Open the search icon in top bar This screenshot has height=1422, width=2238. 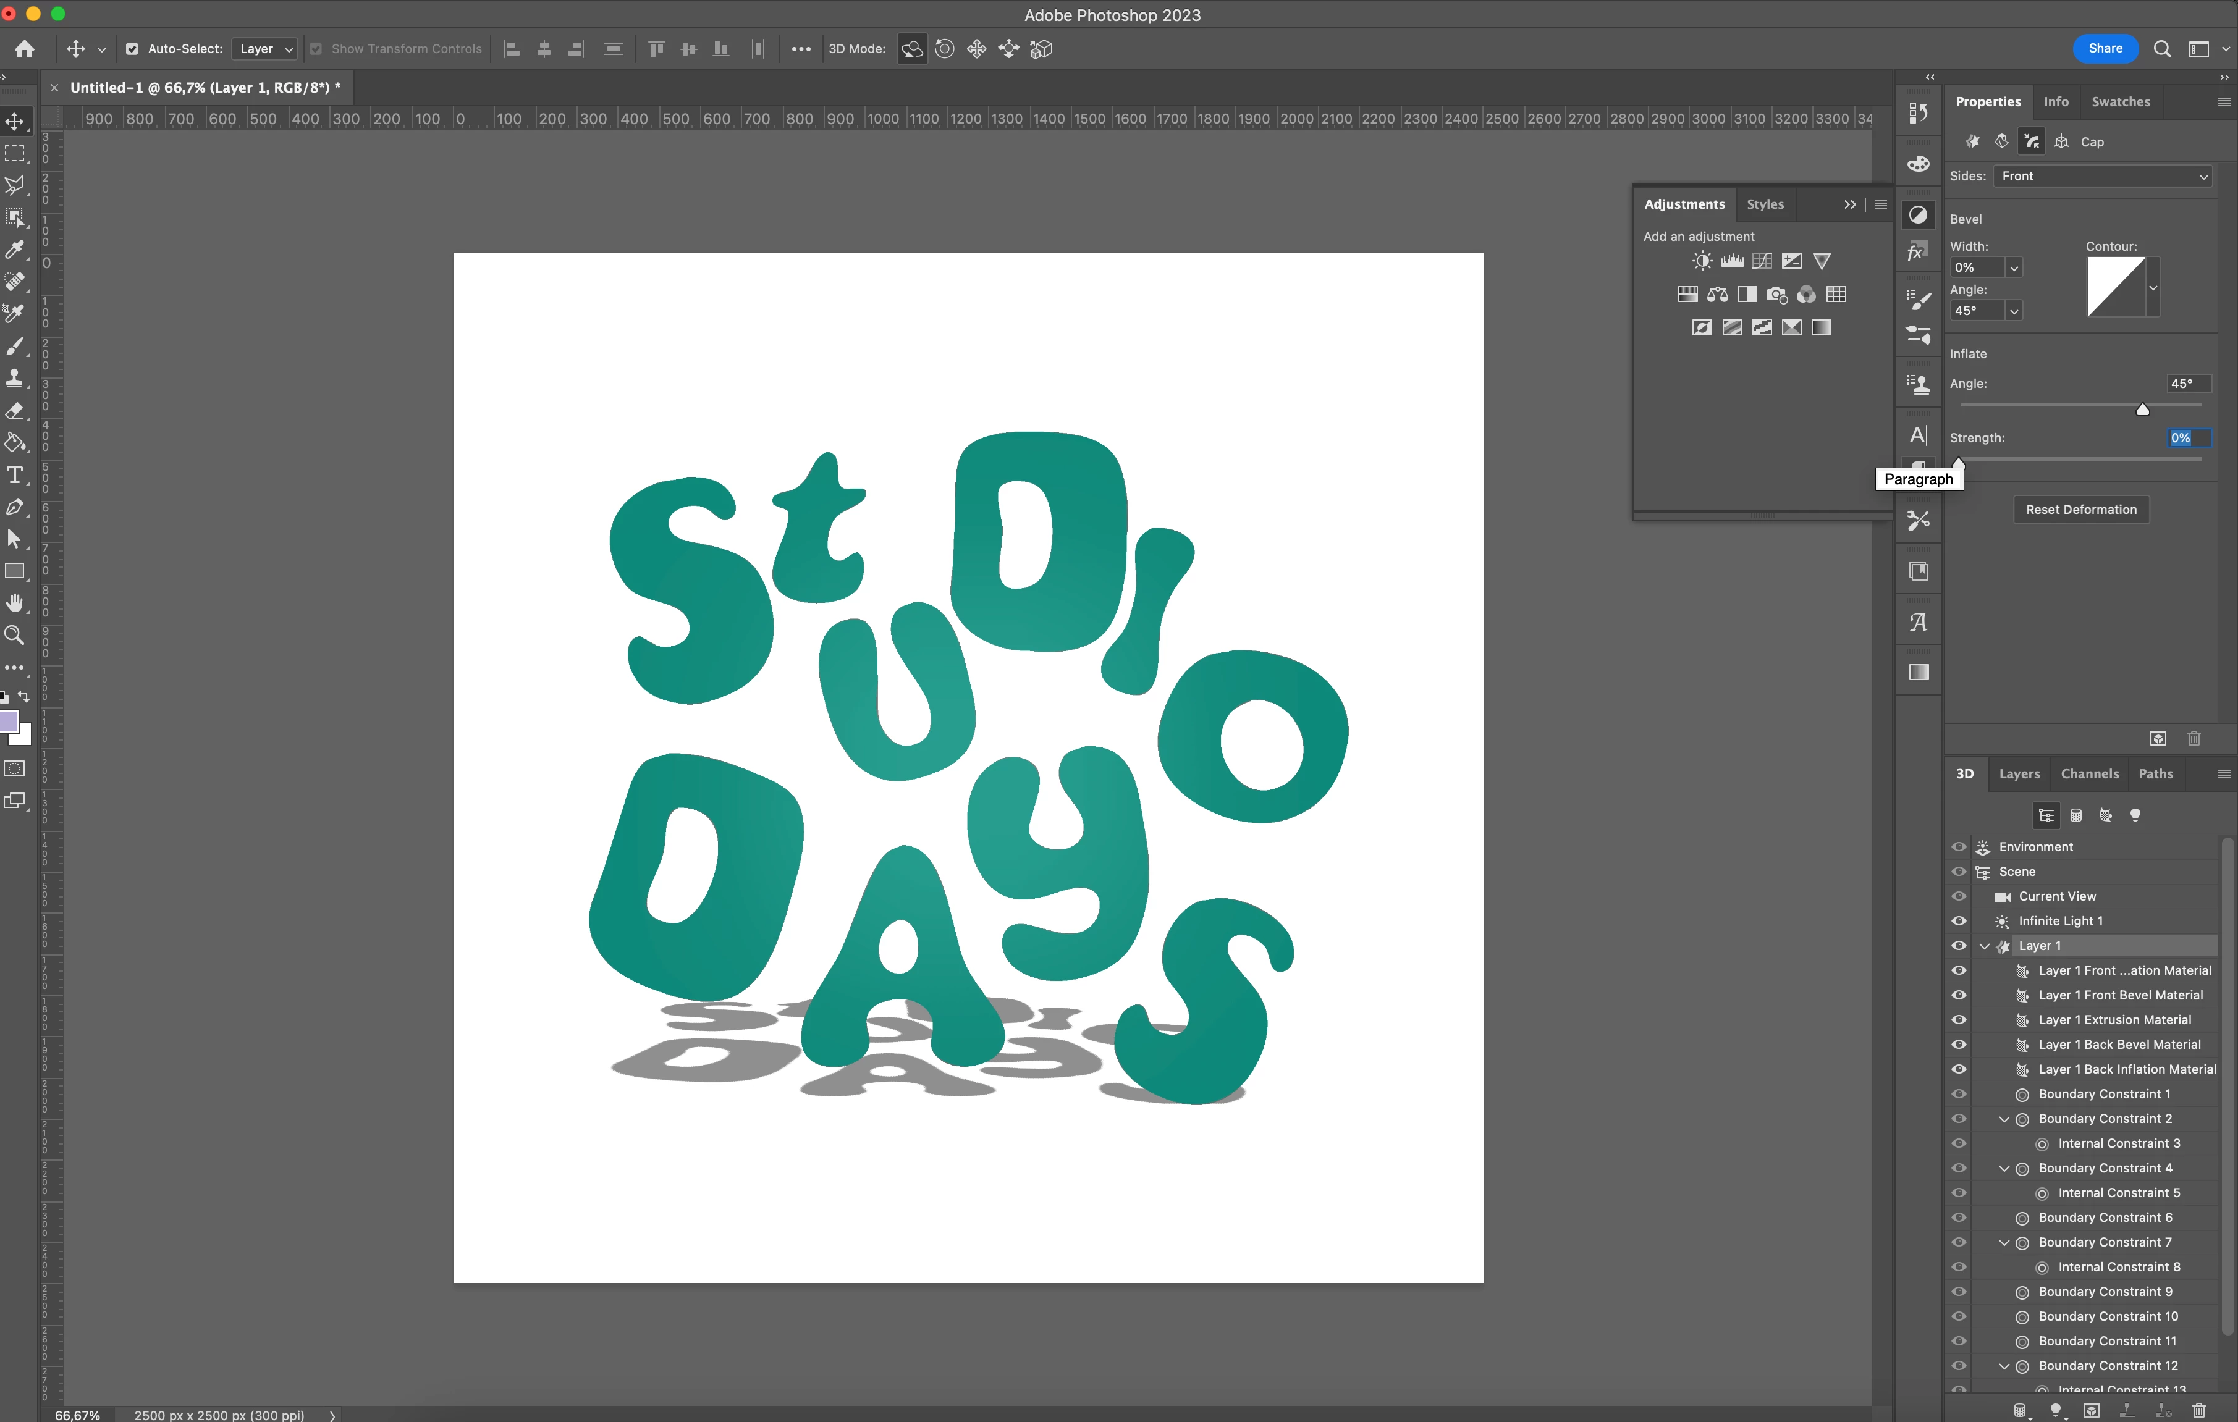point(2162,49)
